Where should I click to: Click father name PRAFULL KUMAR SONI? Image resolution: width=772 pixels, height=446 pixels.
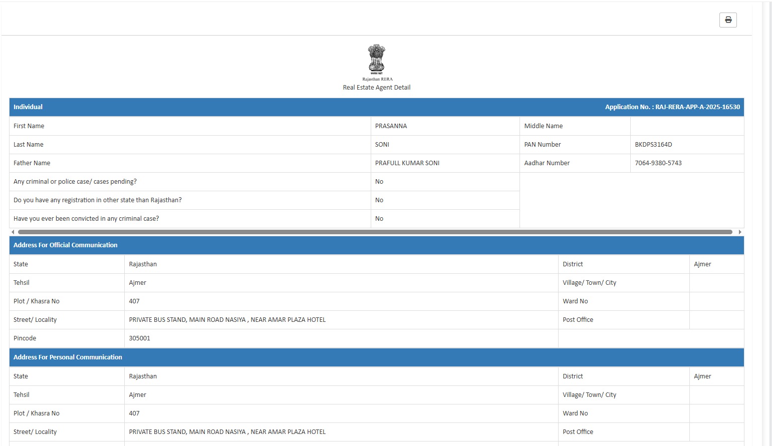tap(407, 163)
